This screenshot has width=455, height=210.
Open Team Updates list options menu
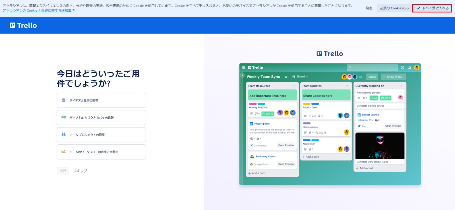[347, 86]
